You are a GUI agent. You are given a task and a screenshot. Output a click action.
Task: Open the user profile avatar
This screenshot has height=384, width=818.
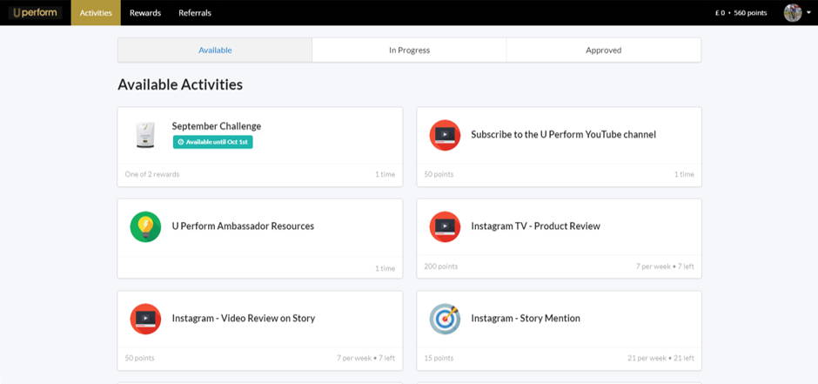coord(793,12)
